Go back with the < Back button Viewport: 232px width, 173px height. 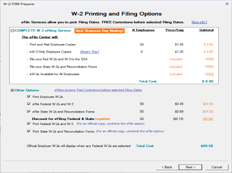coord(166,167)
